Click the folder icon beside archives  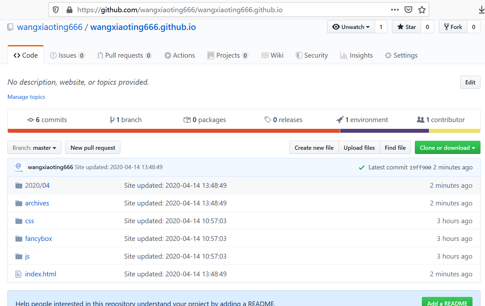[19, 203]
